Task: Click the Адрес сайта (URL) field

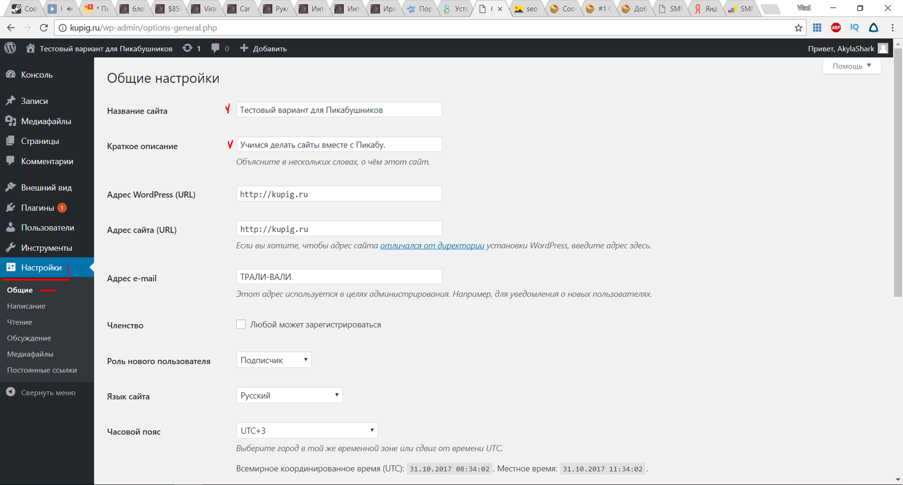Action: [x=339, y=229]
